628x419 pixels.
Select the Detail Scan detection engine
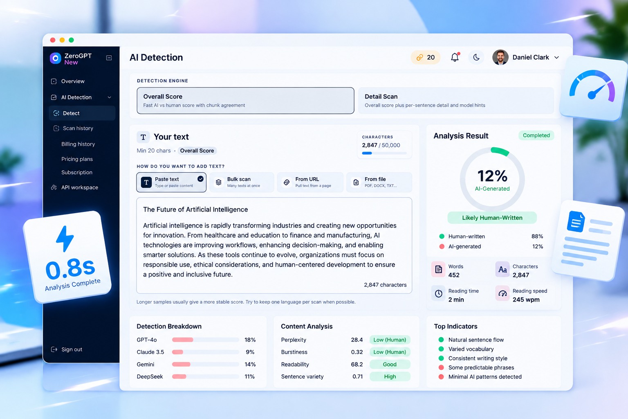[x=456, y=101]
